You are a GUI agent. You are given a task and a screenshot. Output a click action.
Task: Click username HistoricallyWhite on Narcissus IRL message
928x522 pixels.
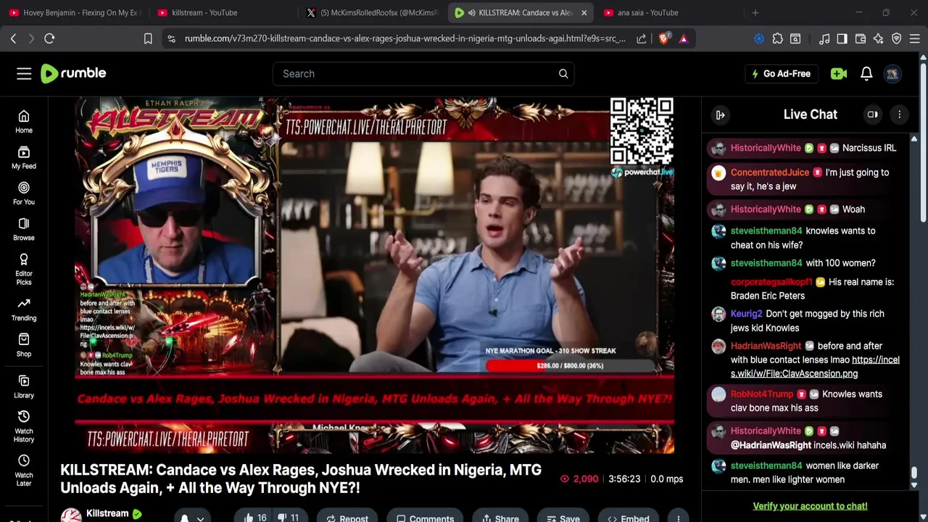click(x=766, y=148)
